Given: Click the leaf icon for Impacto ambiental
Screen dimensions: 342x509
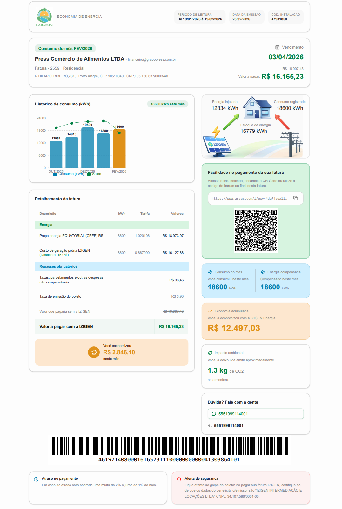Looking at the screenshot, I should [210, 353].
